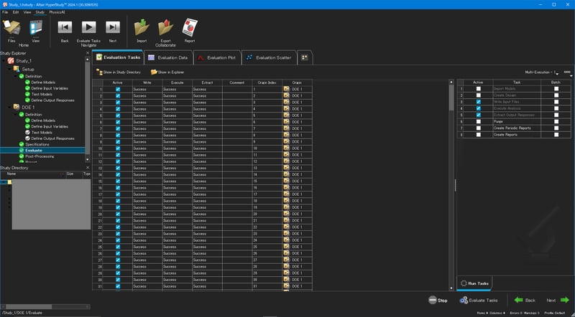575x317 pixels.
Task: Run the Evaluate Tasks play icon
Action: pos(88,27)
